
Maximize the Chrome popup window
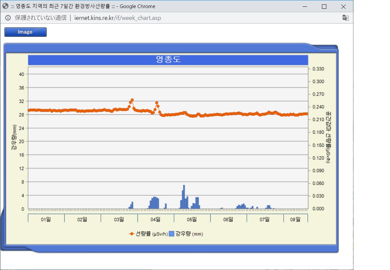(x=324, y=6)
